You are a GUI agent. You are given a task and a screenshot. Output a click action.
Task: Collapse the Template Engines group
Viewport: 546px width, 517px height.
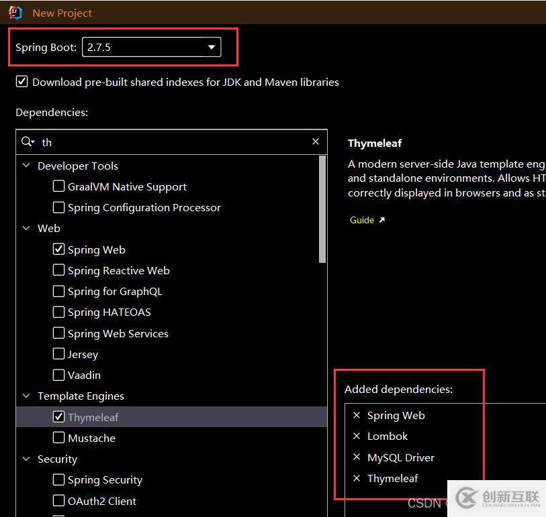point(27,396)
